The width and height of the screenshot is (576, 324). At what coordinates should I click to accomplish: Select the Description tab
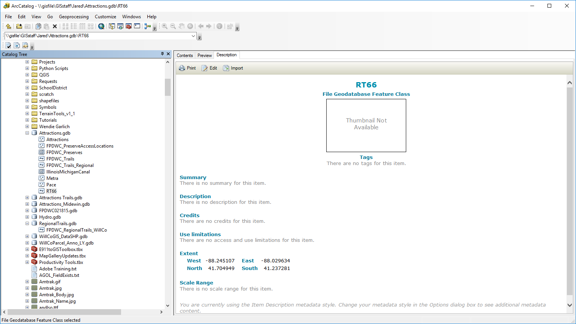(x=227, y=55)
